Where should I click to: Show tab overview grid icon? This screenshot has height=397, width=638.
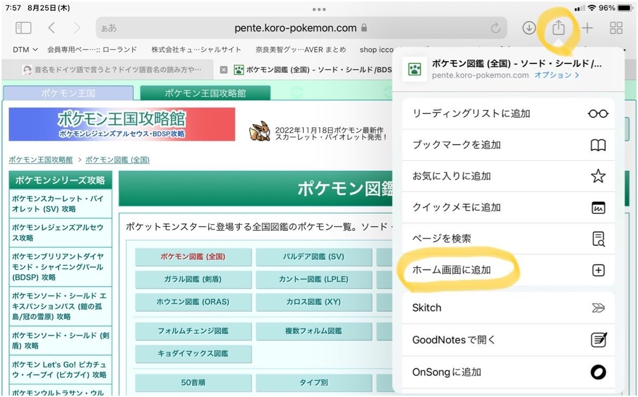(616, 28)
